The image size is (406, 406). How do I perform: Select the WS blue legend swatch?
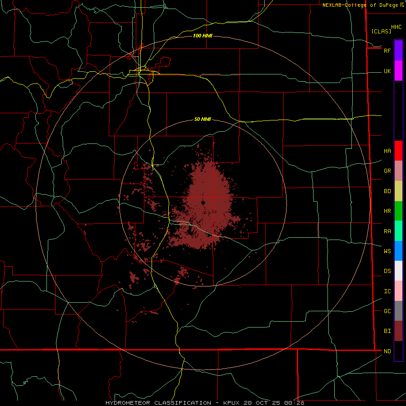click(x=398, y=251)
